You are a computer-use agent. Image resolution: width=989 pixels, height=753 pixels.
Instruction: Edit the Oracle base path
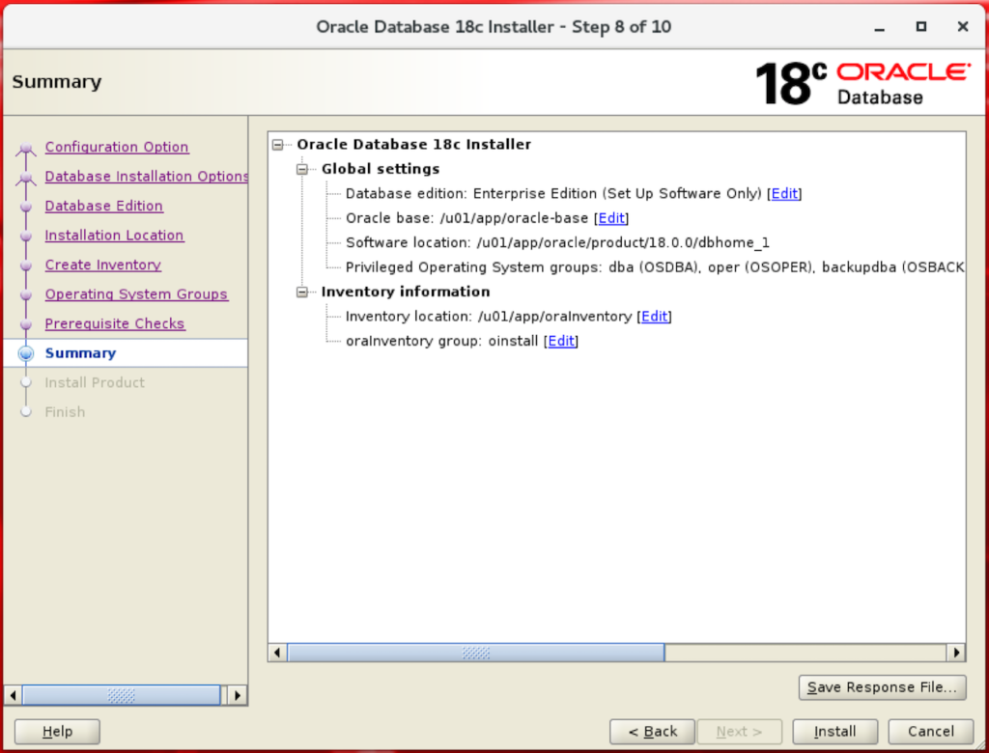611,218
